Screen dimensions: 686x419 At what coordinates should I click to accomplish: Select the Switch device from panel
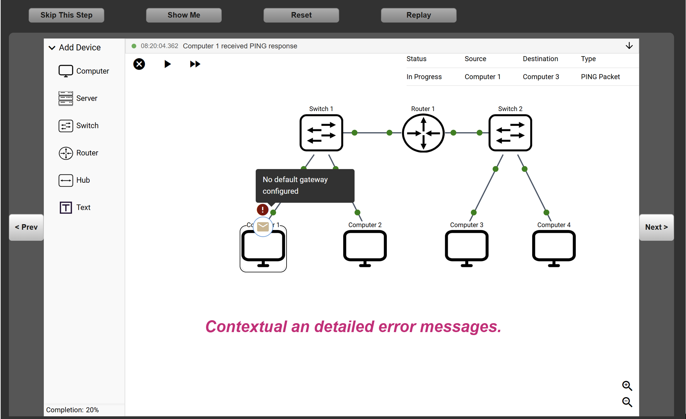click(x=66, y=126)
